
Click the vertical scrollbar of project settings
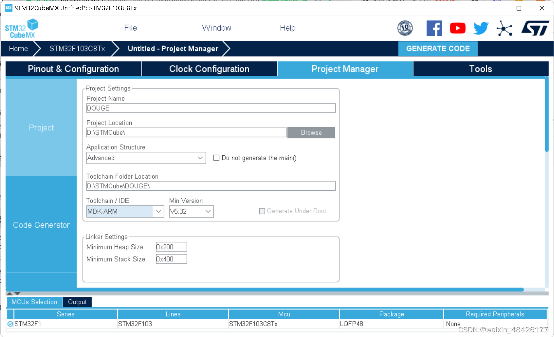[547, 114]
